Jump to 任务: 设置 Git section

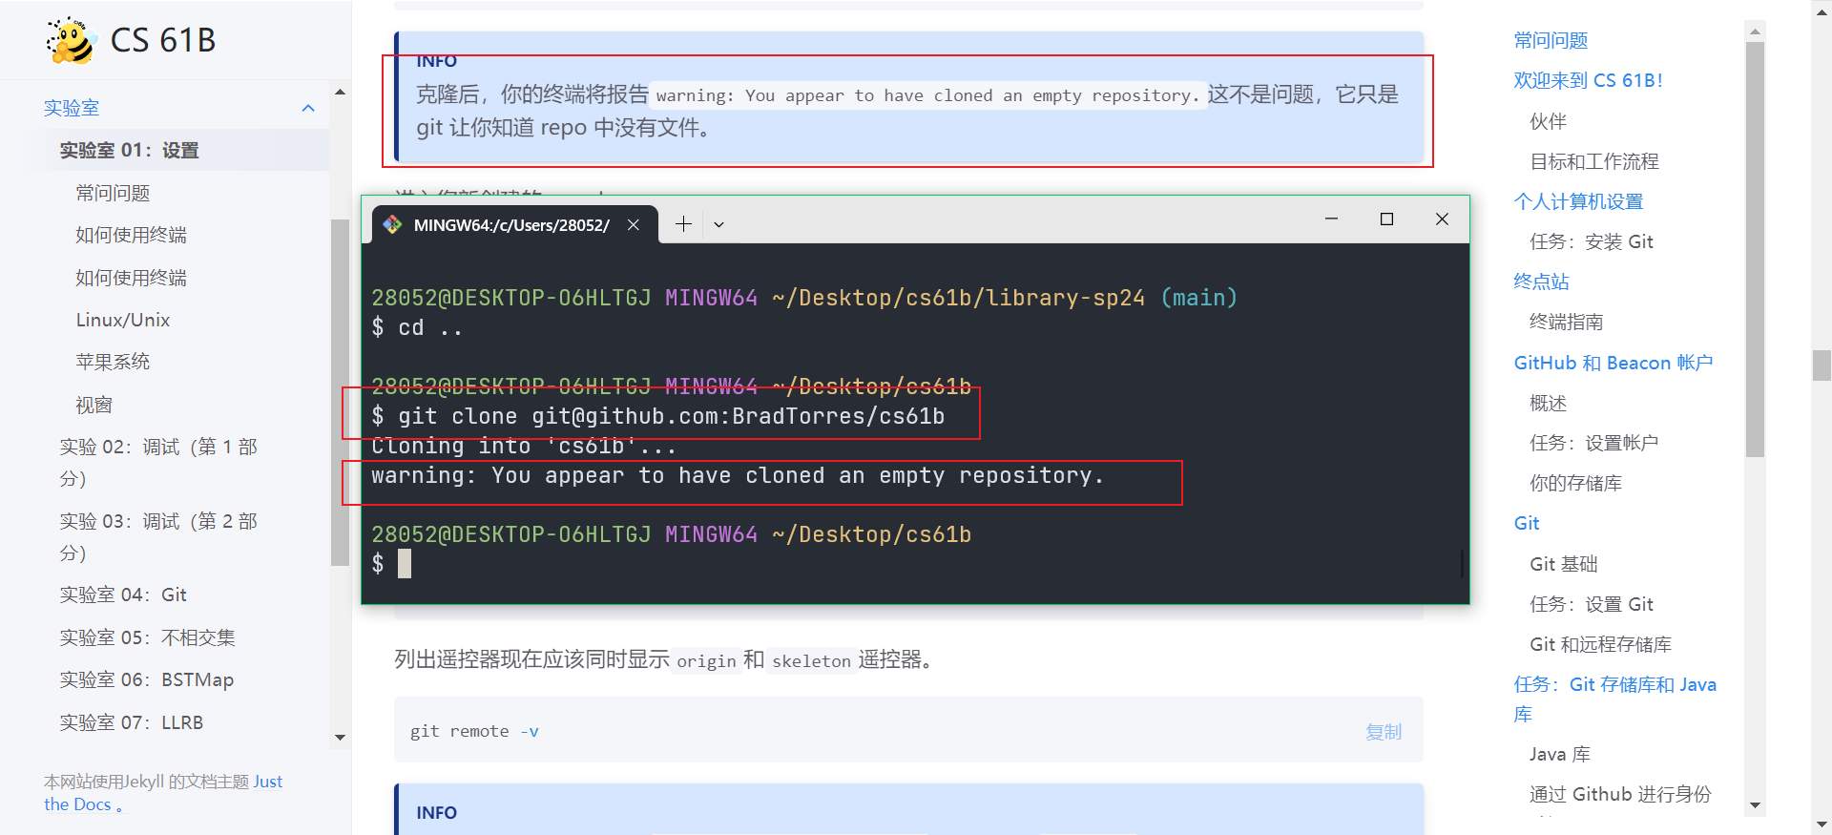(1591, 604)
